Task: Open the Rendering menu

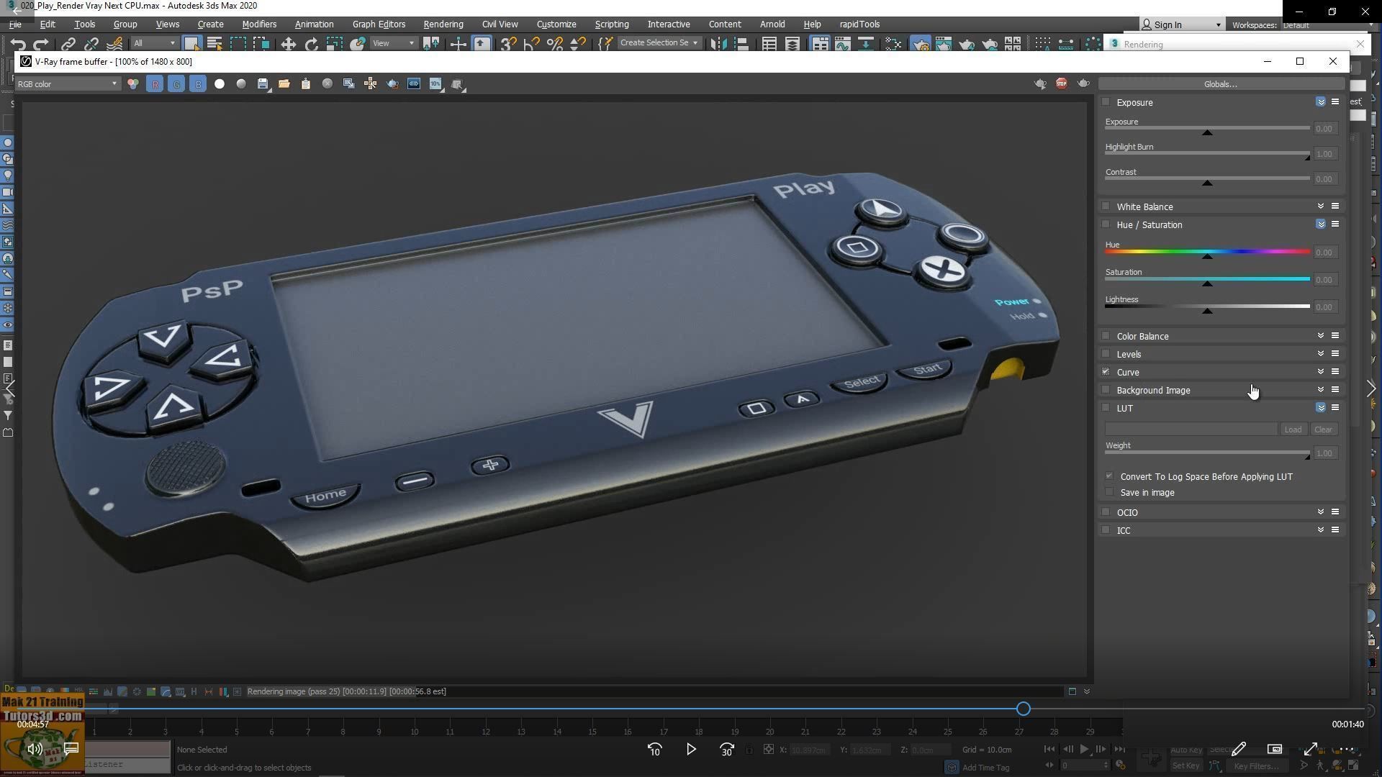Action: [443, 24]
